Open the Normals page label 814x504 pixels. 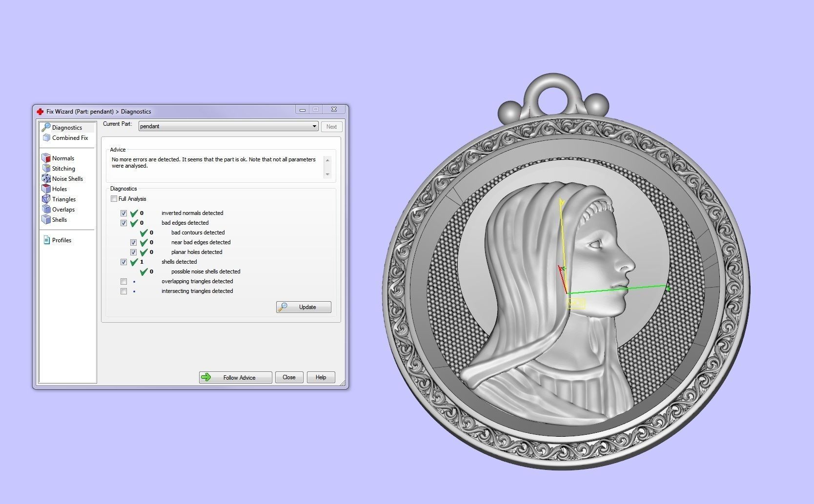[63, 158]
